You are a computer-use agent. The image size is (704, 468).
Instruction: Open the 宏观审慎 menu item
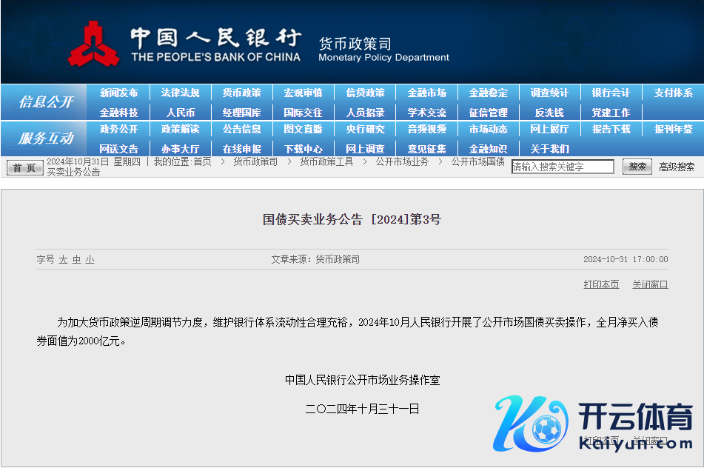click(x=303, y=93)
